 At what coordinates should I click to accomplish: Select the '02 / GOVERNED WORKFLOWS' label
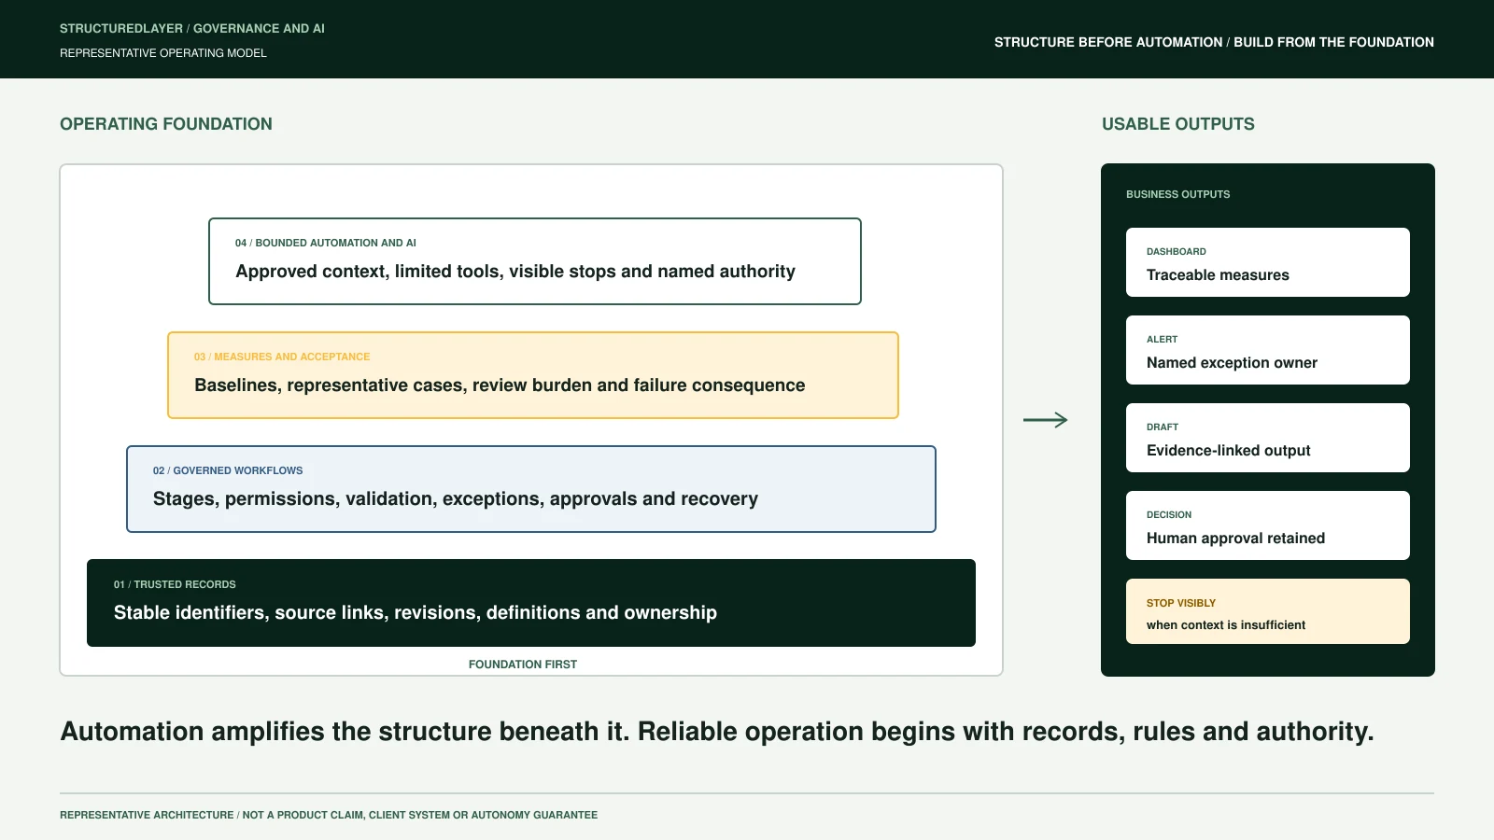pyautogui.click(x=228, y=470)
